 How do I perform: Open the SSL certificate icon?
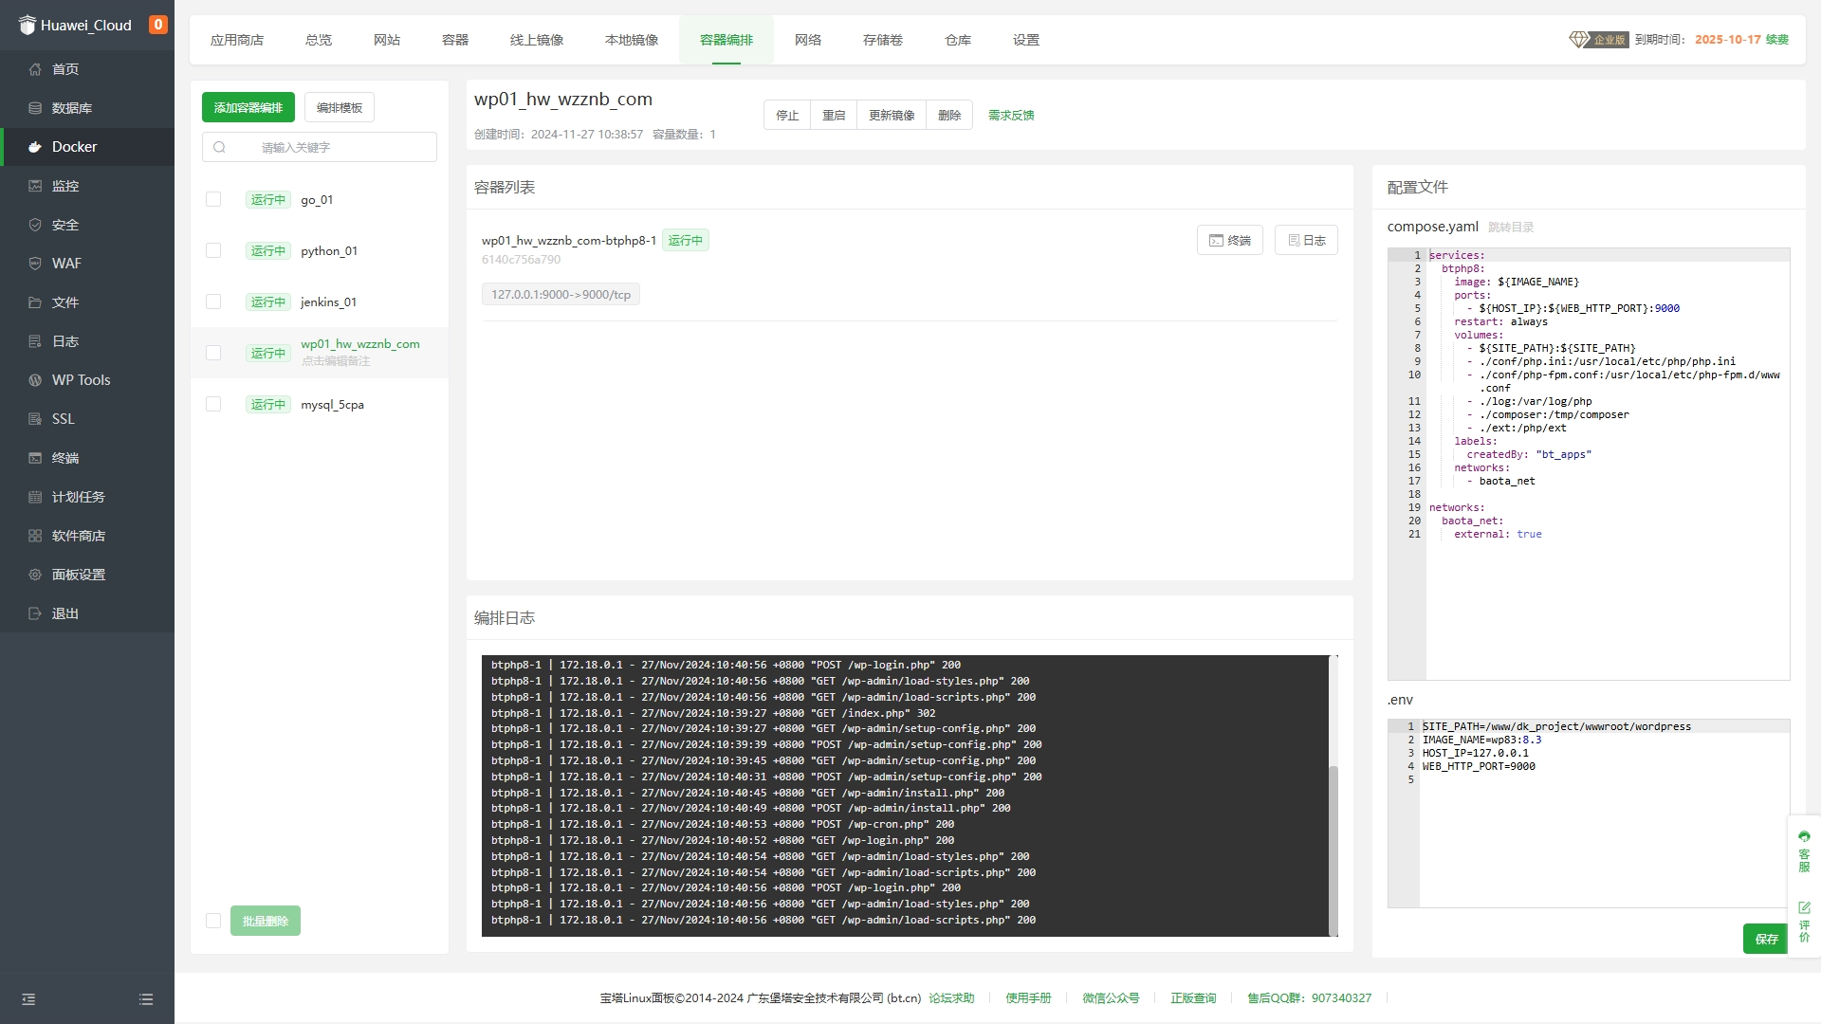click(x=35, y=419)
